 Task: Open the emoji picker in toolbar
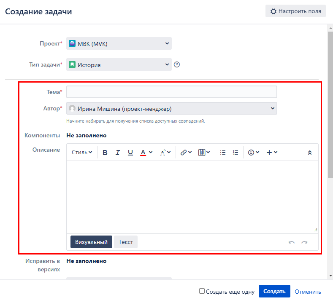(x=253, y=153)
